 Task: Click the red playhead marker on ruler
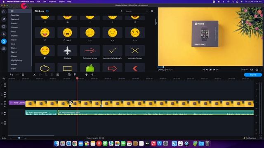coord(77,79)
